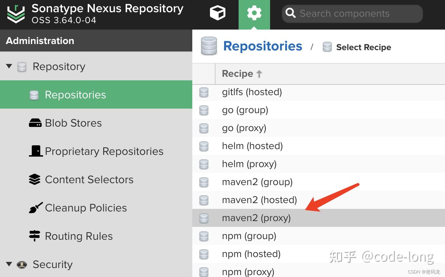This screenshot has width=445, height=277.
Task: Select the Content Selectors stacked-layers icon
Action: (x=34, y=179)
